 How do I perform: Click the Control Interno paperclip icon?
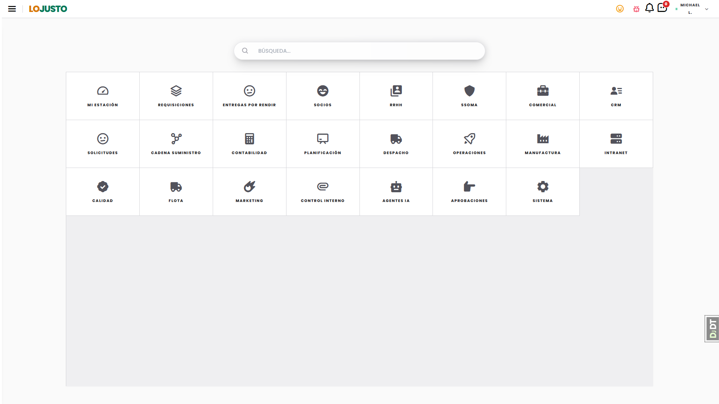tap(323, 187)
